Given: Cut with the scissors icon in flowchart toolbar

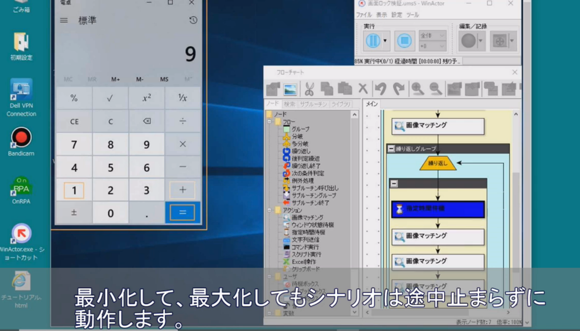Looking at the screenshot, I should tap(309, 89).
